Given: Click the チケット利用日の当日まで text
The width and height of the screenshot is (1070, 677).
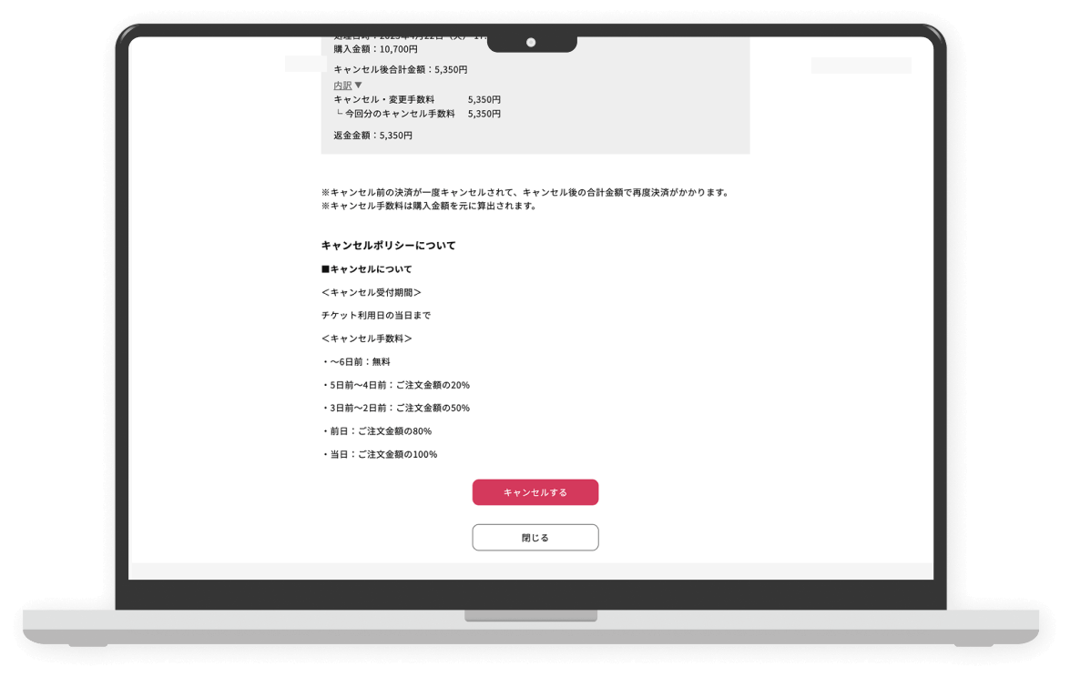Looking at the screenshot, I should pos(376,316).
